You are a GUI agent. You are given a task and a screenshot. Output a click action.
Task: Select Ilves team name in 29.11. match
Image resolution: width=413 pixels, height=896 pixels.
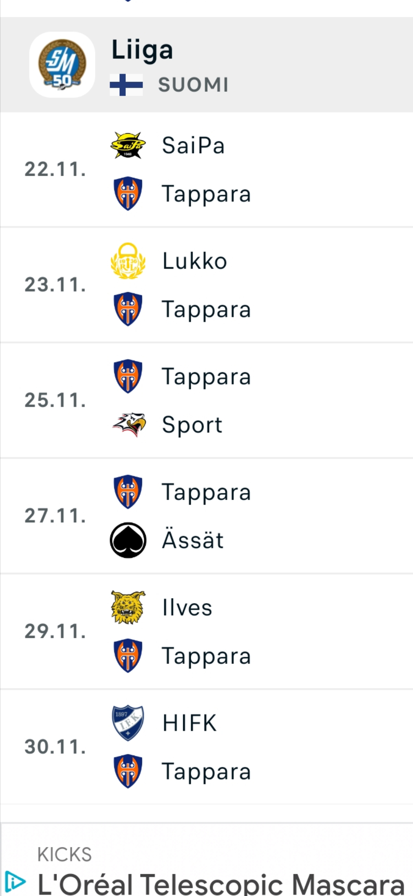click(x=187, y=608)
